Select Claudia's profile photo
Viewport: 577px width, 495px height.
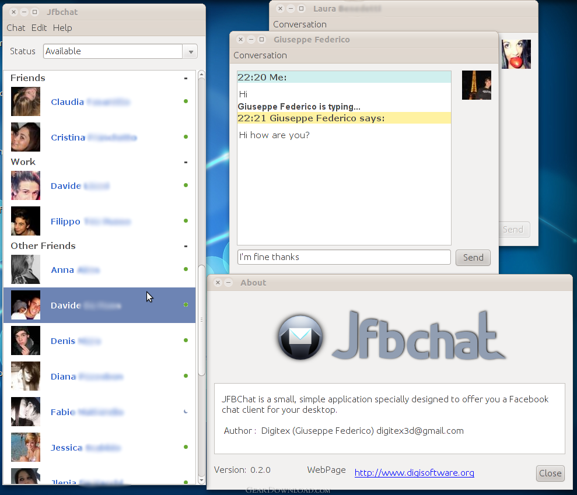[x=26, y=101]
